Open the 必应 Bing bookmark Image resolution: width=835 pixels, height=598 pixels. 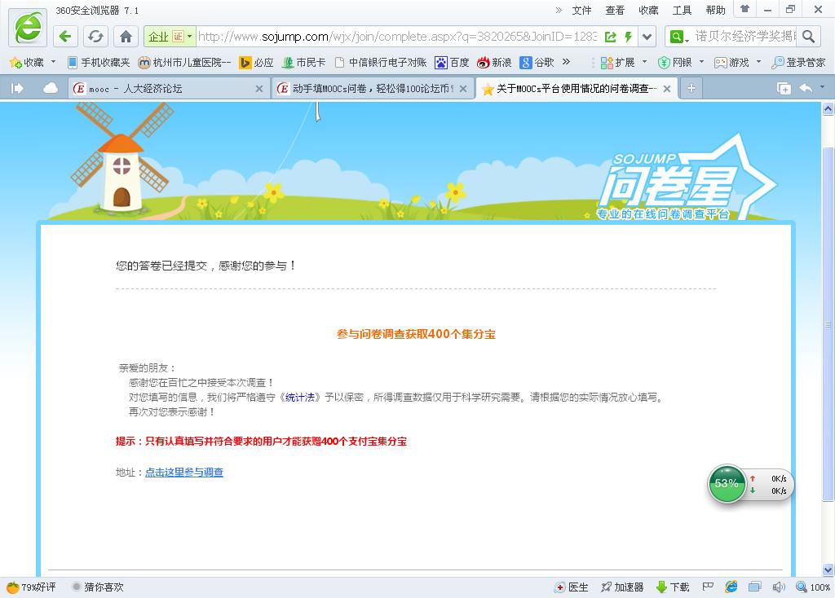[x=256, y=63]
